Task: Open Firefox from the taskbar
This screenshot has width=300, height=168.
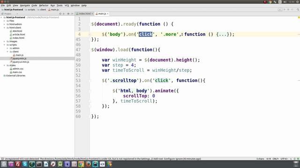Action: coord(88,164)
